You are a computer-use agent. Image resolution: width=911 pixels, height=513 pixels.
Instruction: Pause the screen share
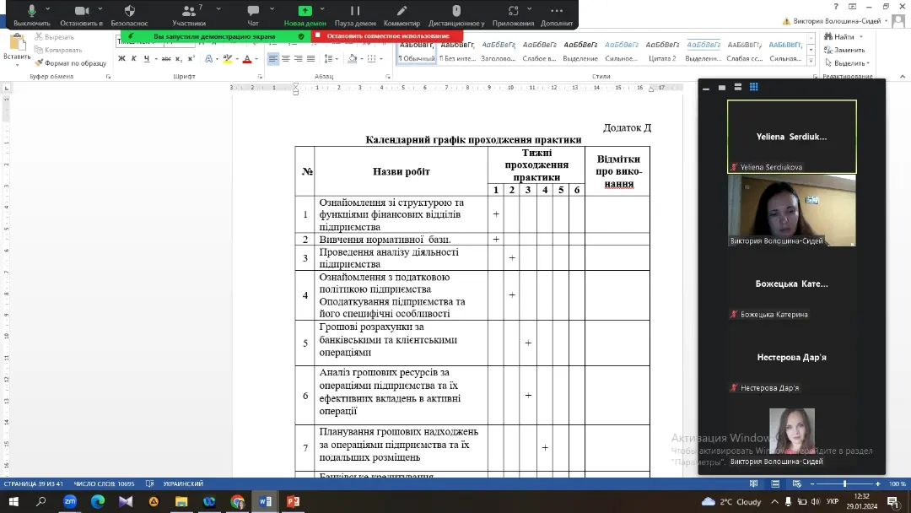coord(354,12)
